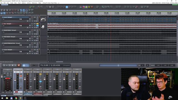Viewport: 178px width, 100px height.
Task: Click the play rate slider handle
Action: click(x=118, y=65)
